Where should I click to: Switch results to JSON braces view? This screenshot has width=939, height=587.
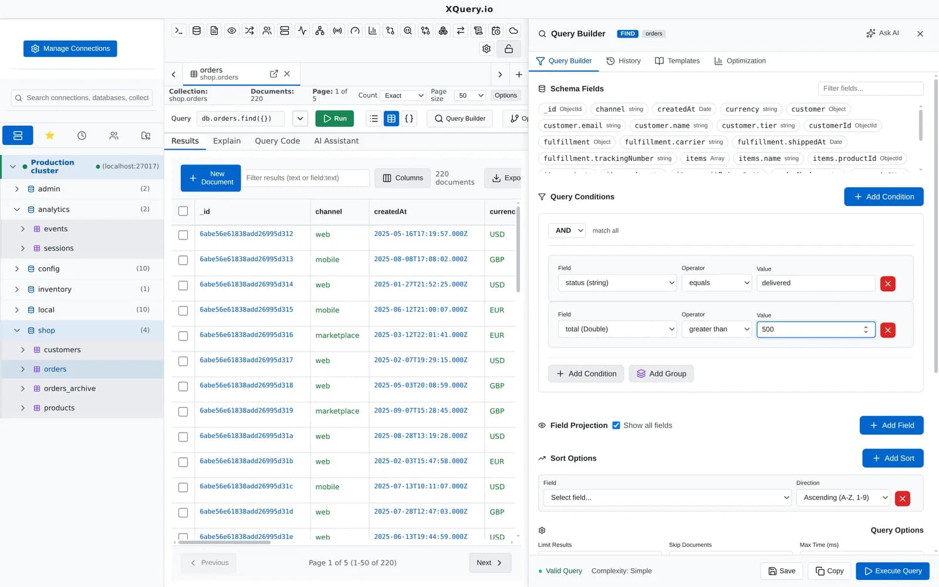pyautogui.click(x=409, y=119)
